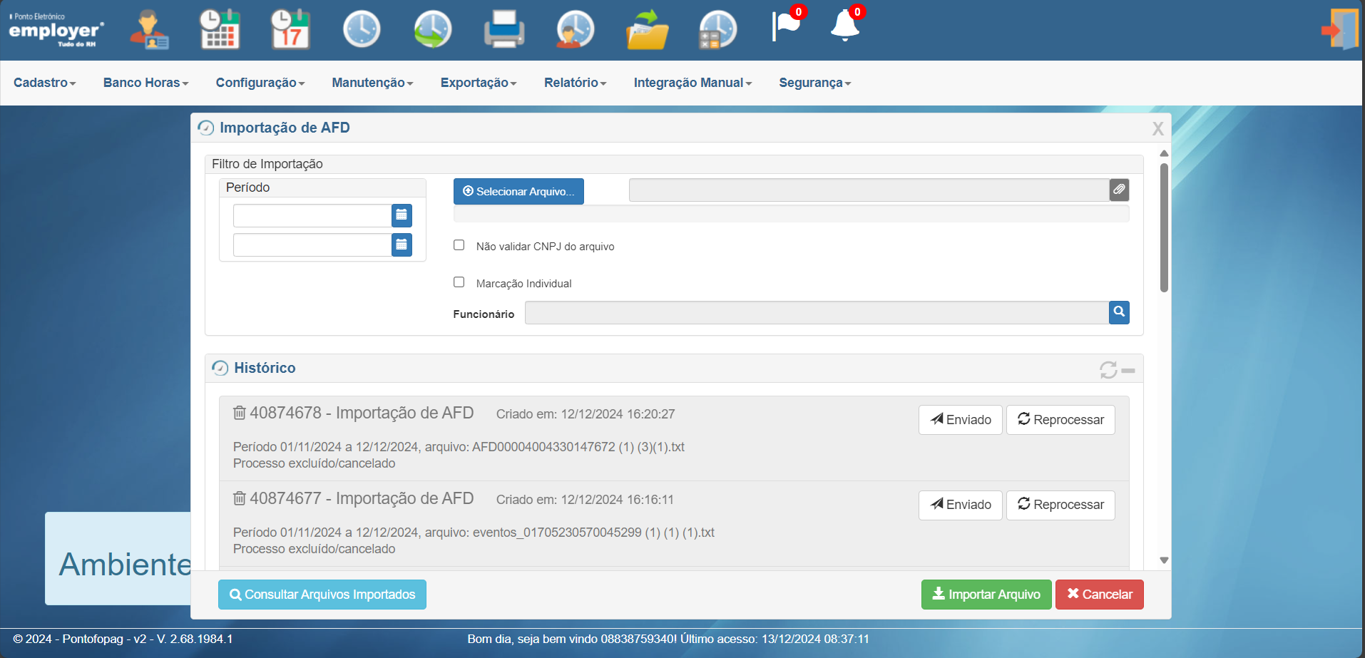Refresh the Histórico panel
The image size is (1365, 658).
pyautogui.click(x=1108, y=370)
